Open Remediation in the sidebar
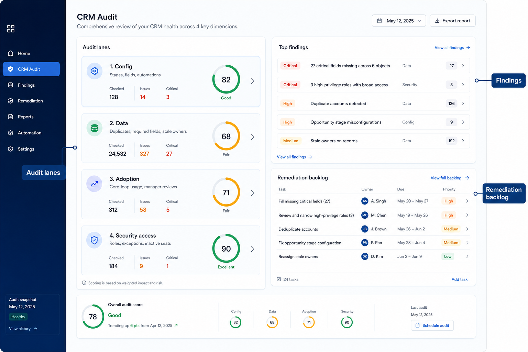The height and width of the screenshot is (352, 528). tap(31, 101)
